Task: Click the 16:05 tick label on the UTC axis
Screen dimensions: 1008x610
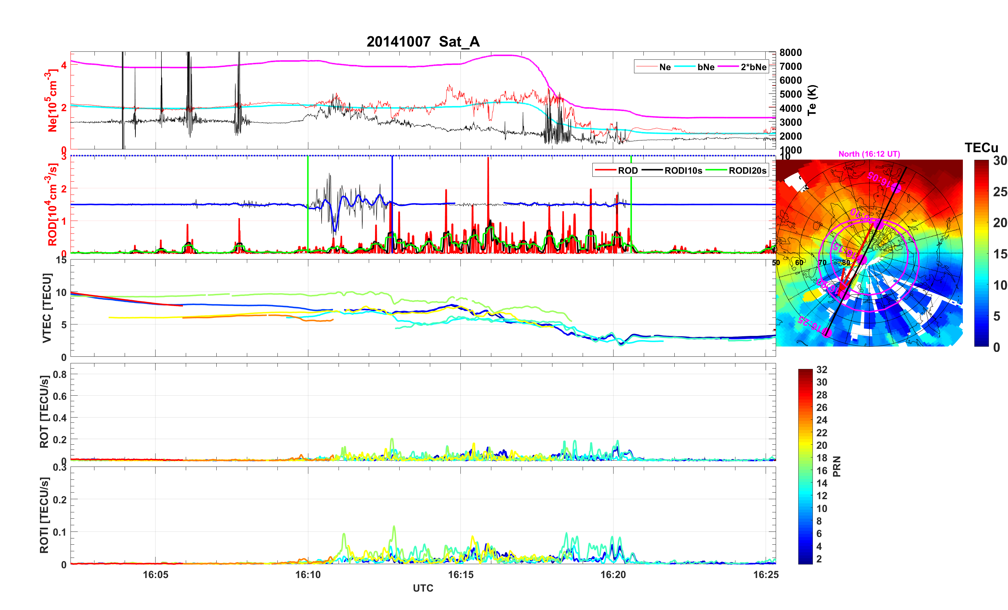Action: (155, 575)
